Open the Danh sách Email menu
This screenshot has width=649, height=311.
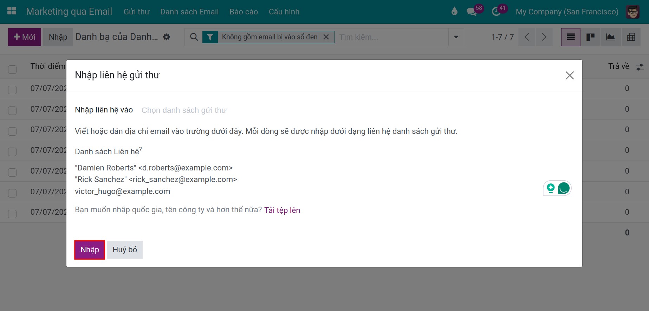(189, 12)
